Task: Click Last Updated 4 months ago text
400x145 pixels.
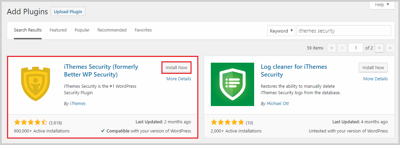Action: [360, 122]
